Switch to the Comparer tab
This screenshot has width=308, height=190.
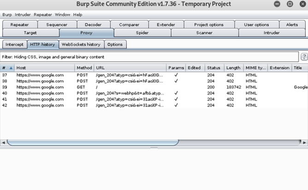pyautogui.click(x=129, y=24)
